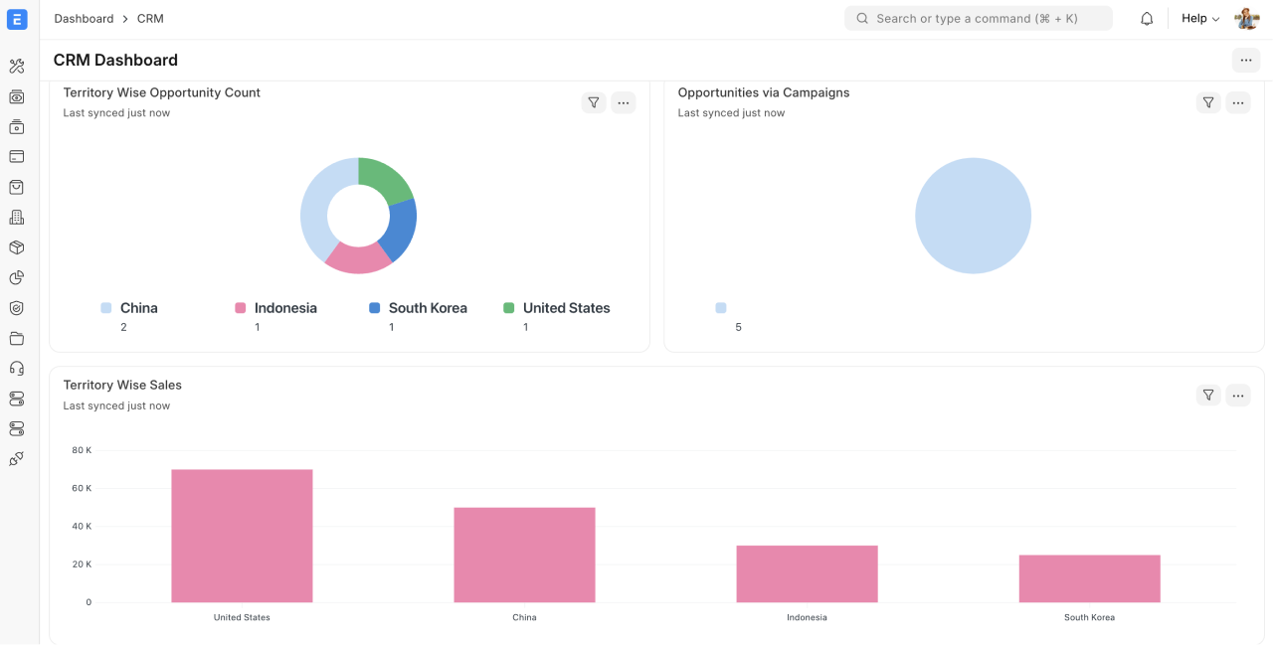Image resolution: width=1273 pixels, height=645 pixels.
Task: Open the CRM Dashboard options menu
Action: pos(1246,60)
